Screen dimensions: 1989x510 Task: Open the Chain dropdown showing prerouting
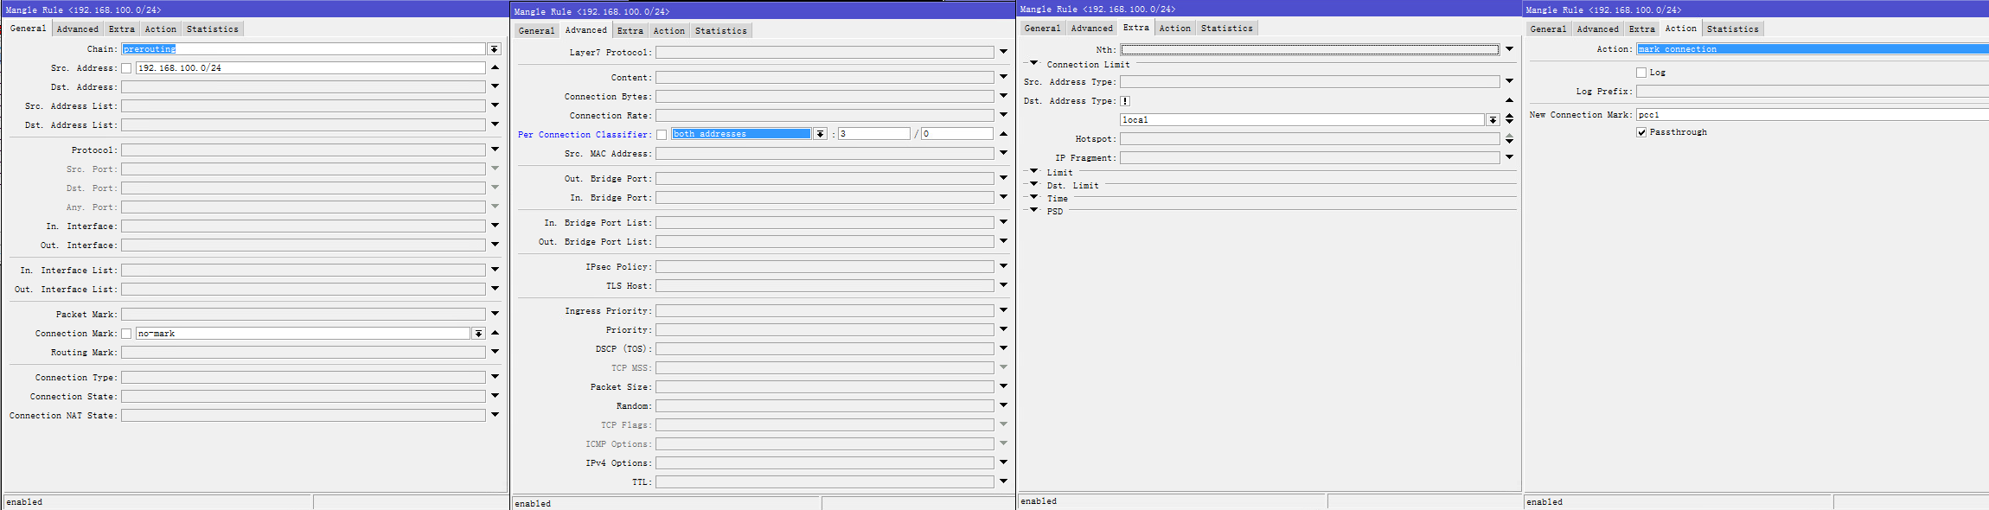pos(494,49)
